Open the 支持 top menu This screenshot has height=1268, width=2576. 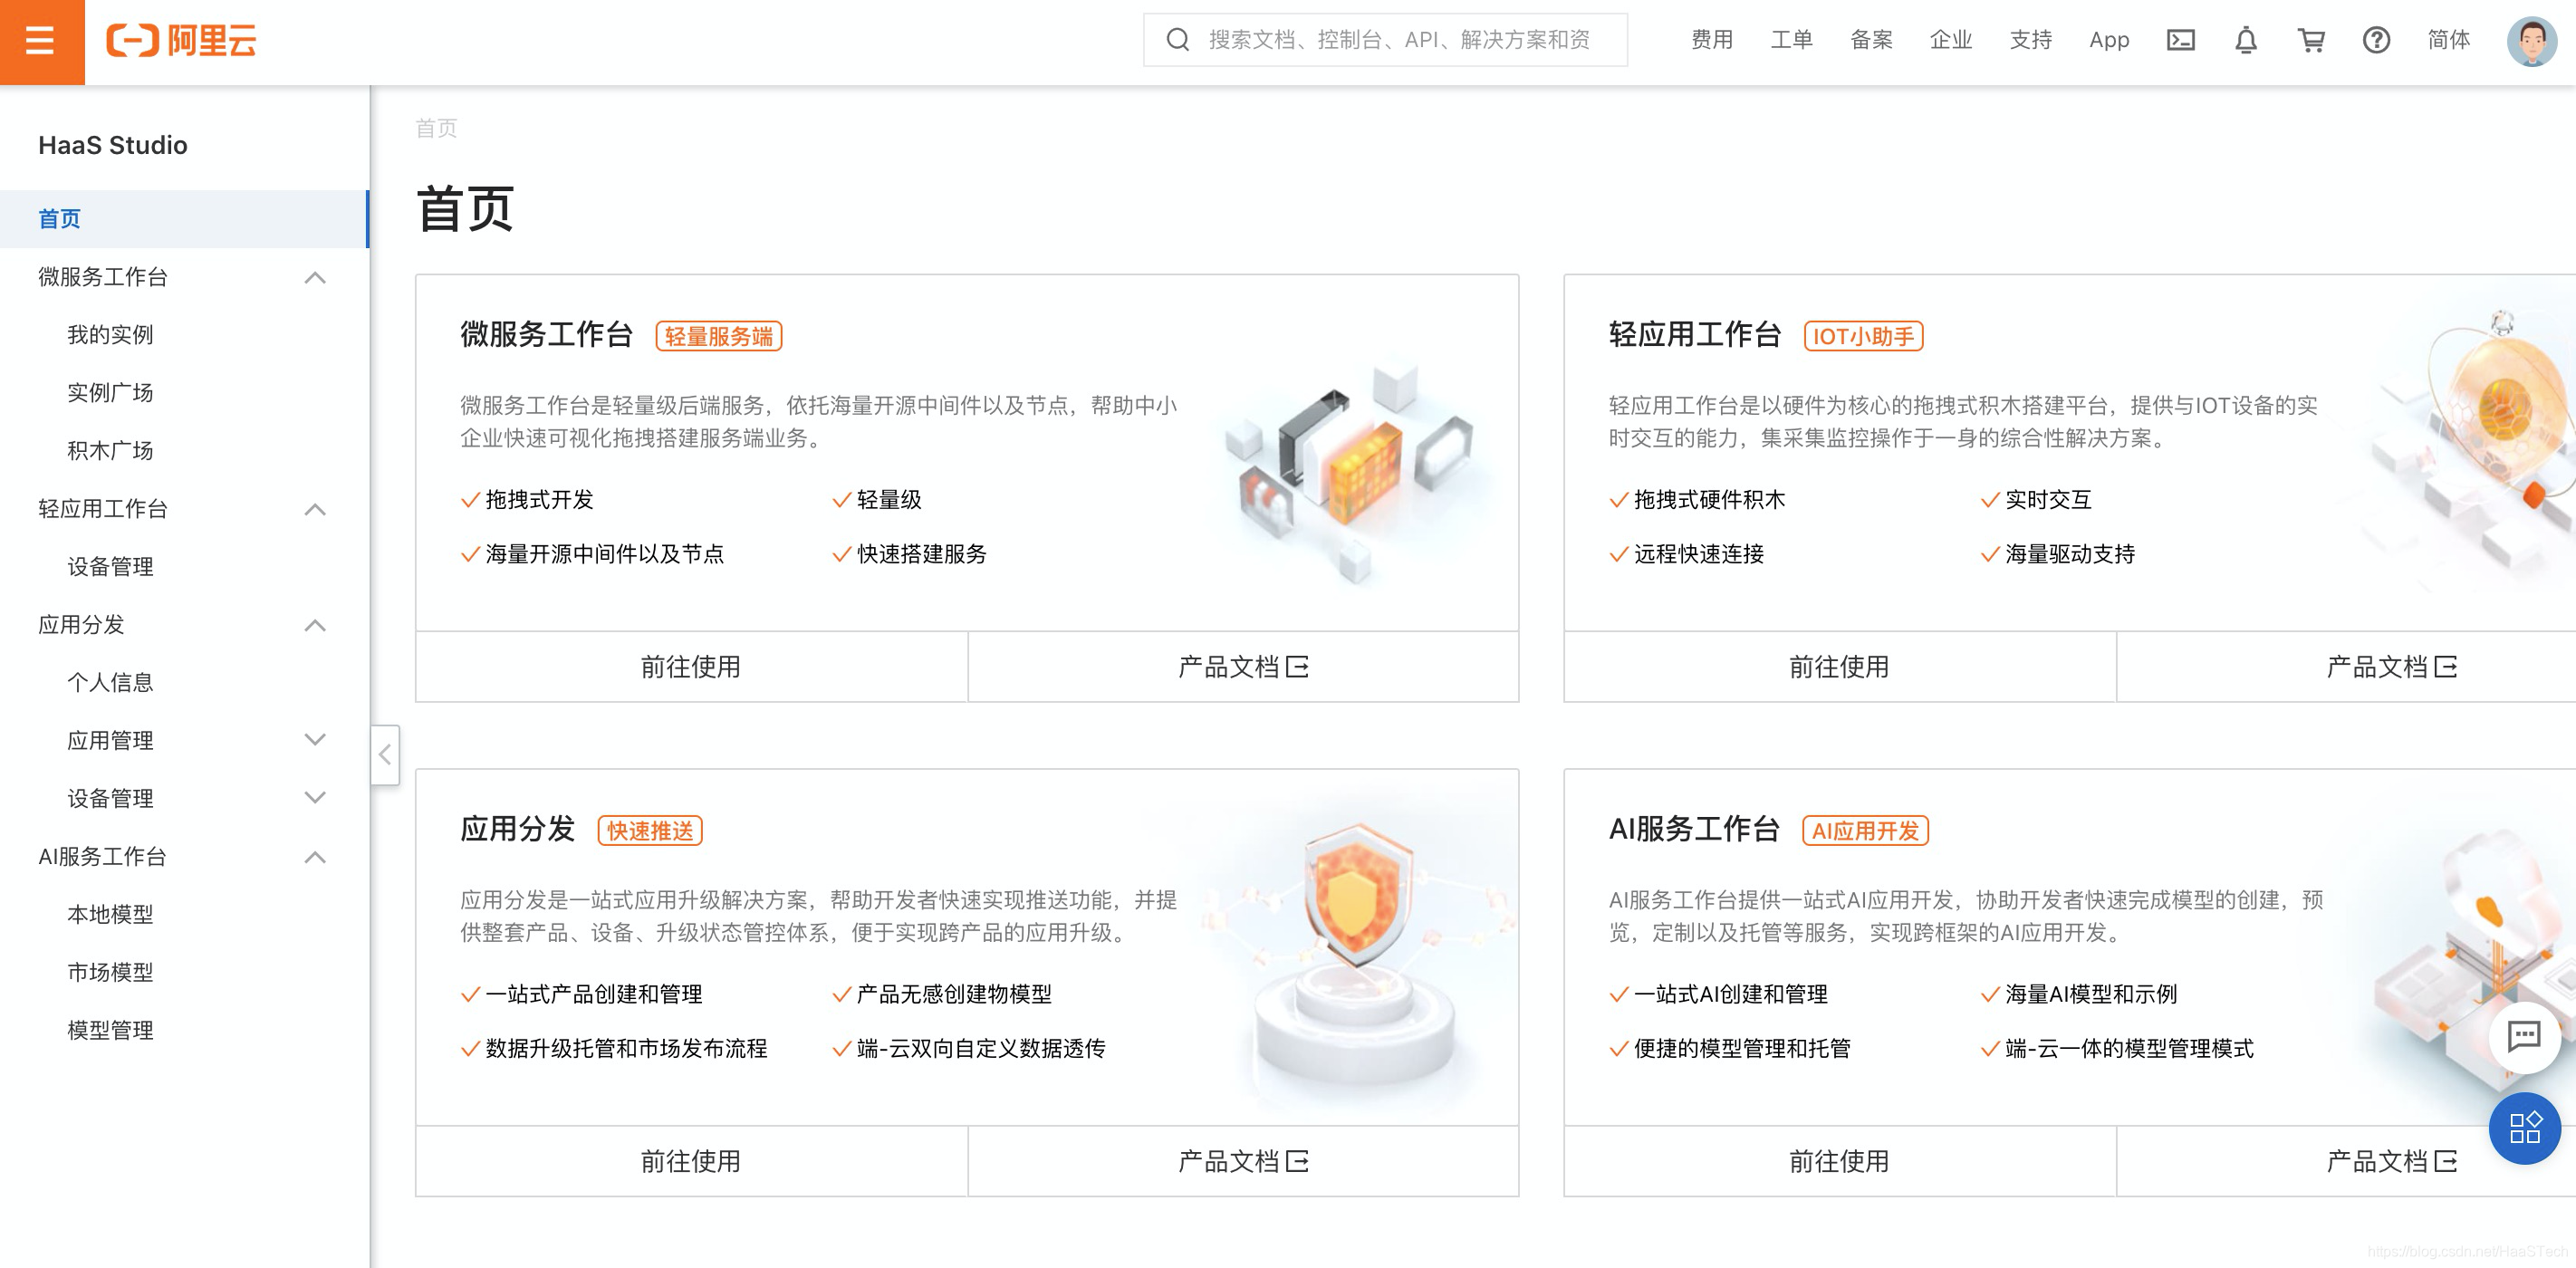coord(2030,40)
